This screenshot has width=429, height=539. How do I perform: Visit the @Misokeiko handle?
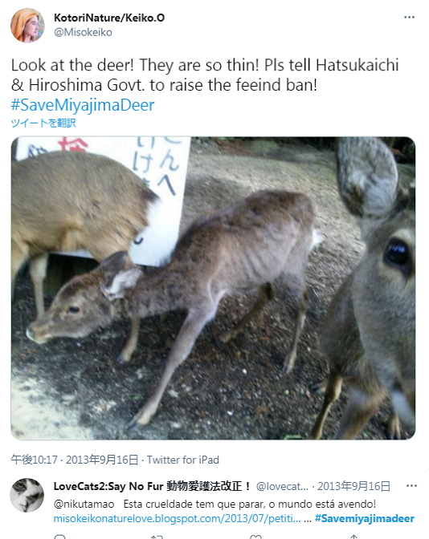coord(83,32)
